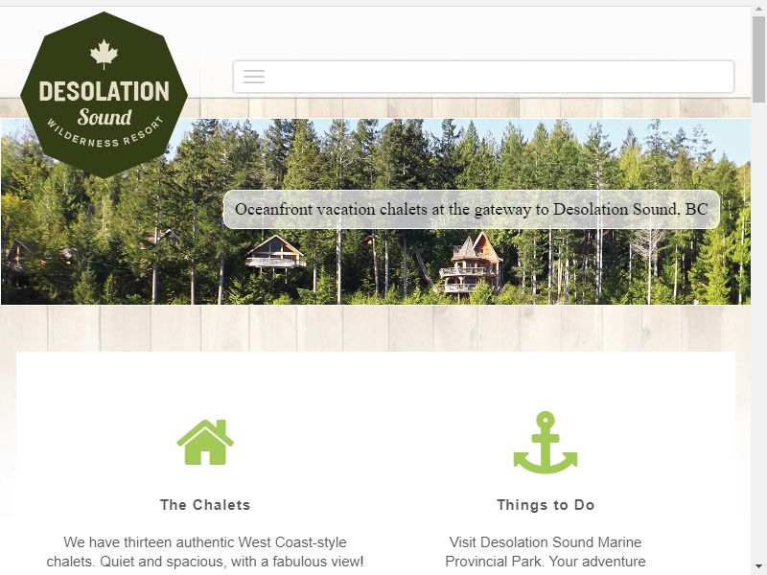Screen dimensions: 767x575
Task: Click the green anchor icon
Action: (546, 443)
